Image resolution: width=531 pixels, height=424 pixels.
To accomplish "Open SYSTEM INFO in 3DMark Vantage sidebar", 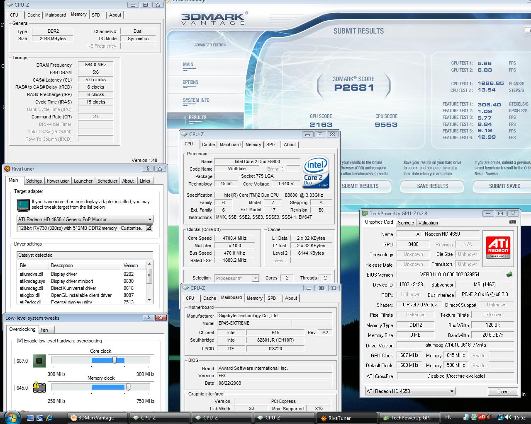I will (x=196, y=100).
